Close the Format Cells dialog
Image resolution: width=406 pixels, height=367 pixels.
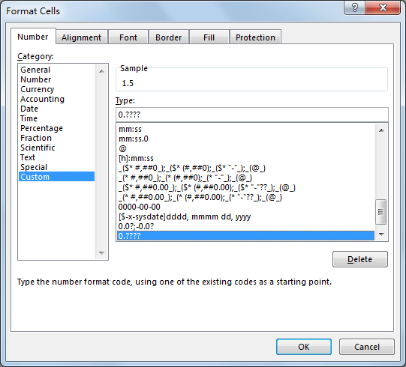click(x=383, y=7)
